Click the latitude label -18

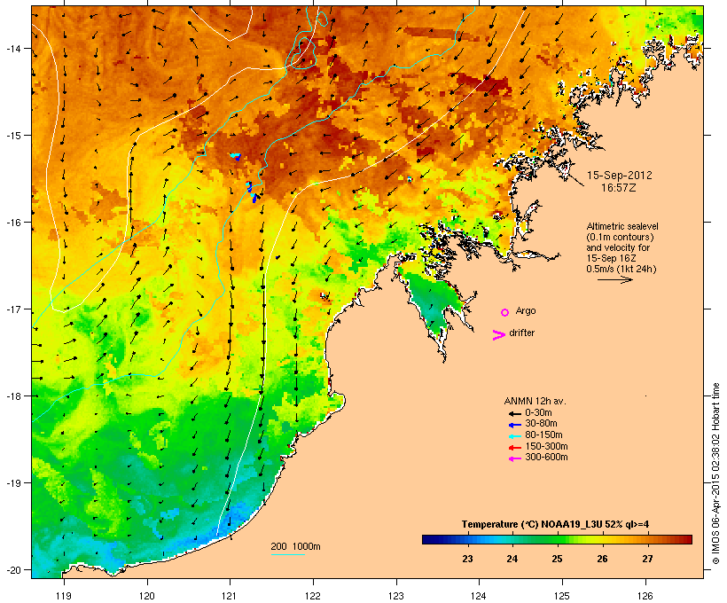pyautogui.click(x=12, y=396)
